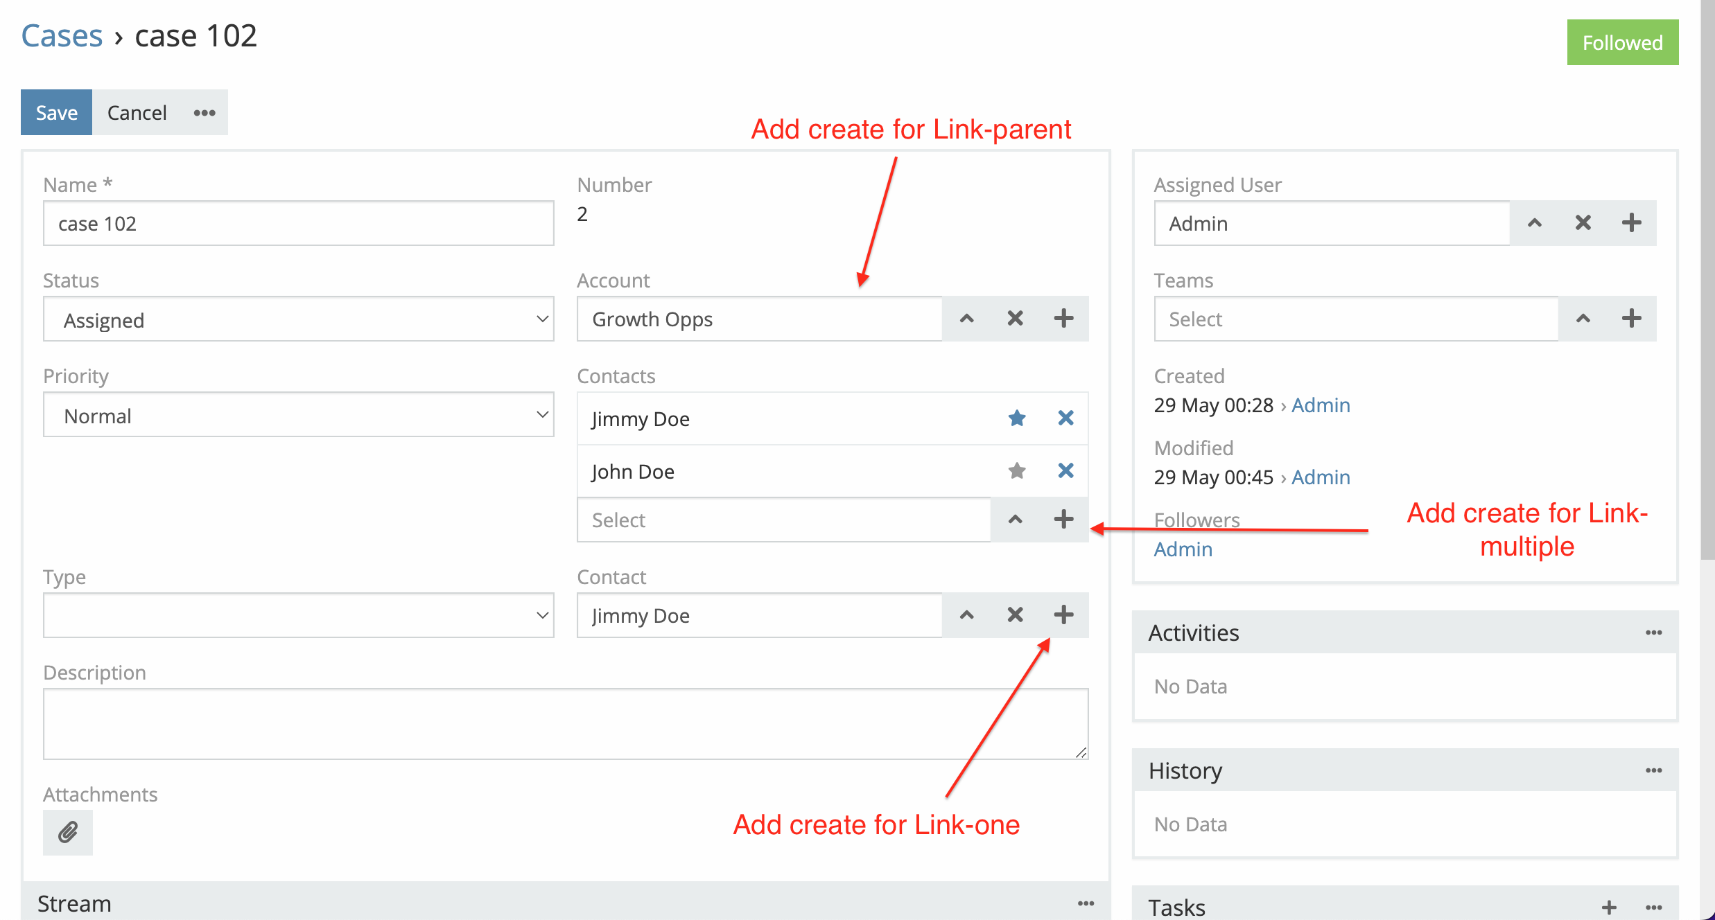Toggle the Followed status button
The width and height of the screenshot is (1715, 920).
(1622, 42)
